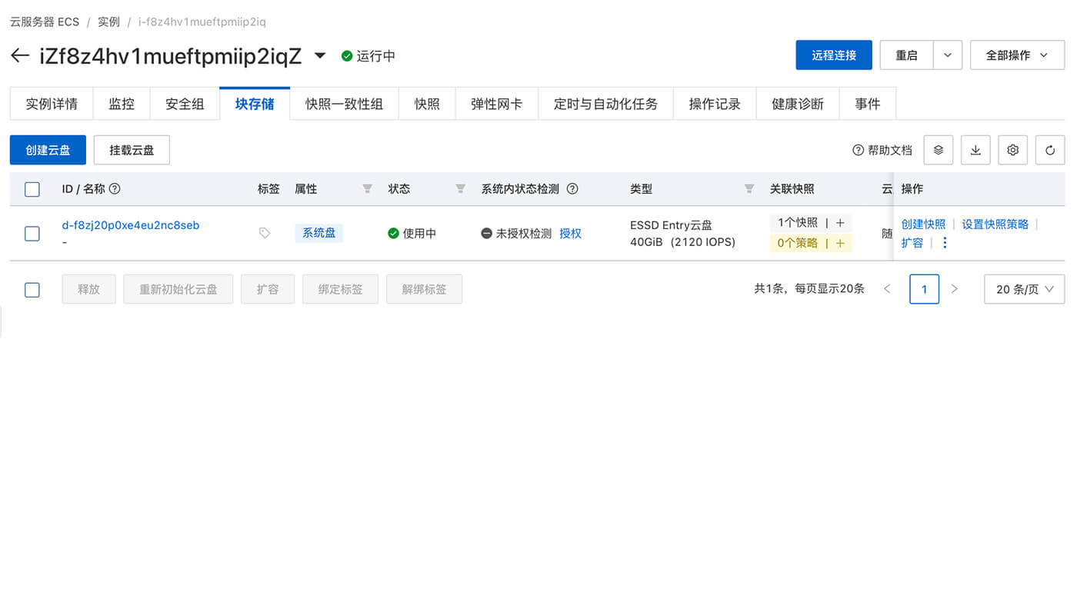Image resolution: width=1077 pixels, height=615 pixels.
Task: Click the 系统盘 attribute tag
Action: click(318, 233)
